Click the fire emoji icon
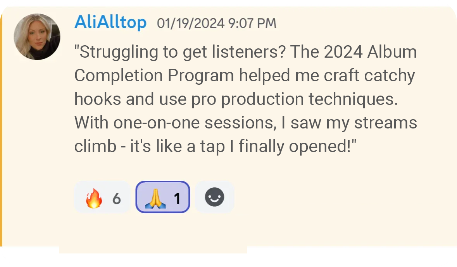Screen dimensions: 457x267 pyautogui.click(x=94, y=198)
